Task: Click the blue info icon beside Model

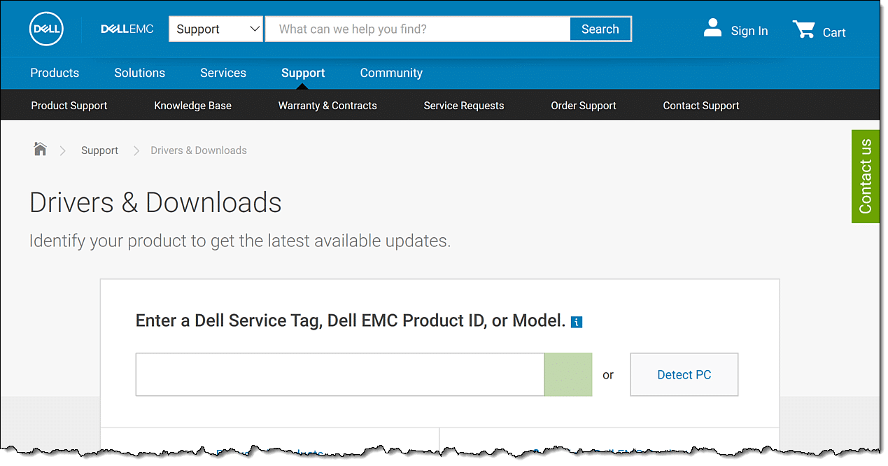Action: point(577,322)
